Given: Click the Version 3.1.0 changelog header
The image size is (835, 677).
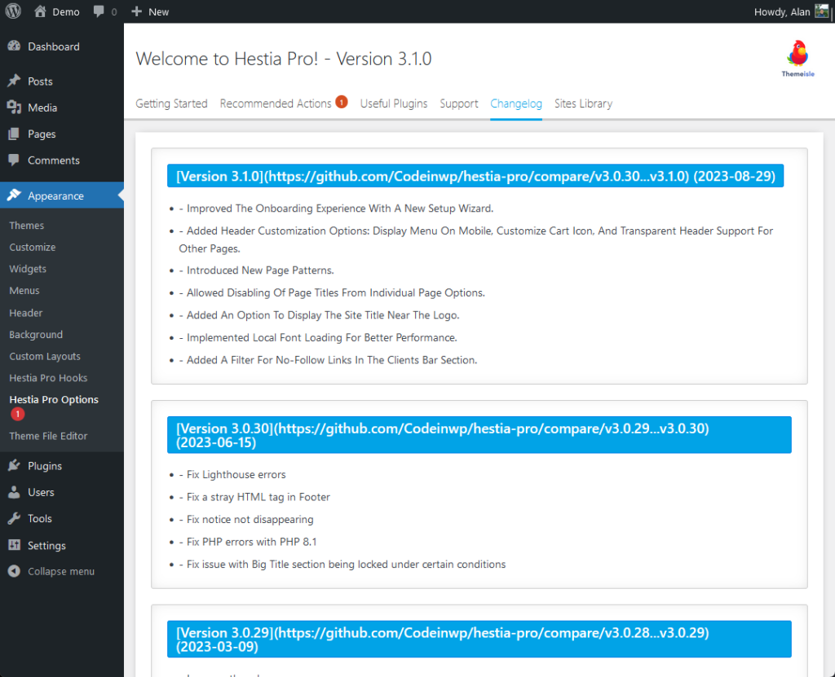Looking at the screenshot, I should (x=475, y=176).
